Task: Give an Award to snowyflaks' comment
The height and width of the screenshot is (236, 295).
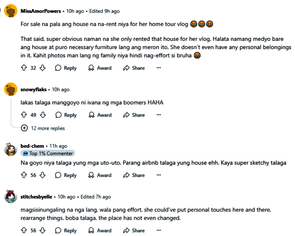Action: tap(100, 115)
